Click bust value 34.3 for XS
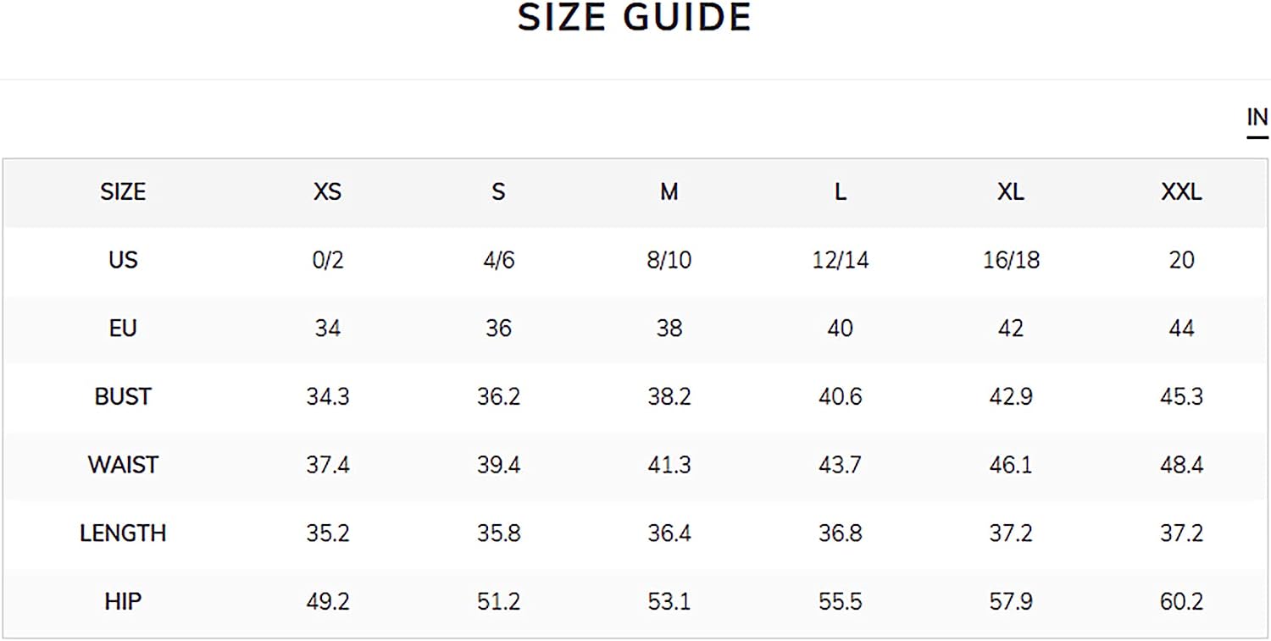This screenshot has height=641, width=1271. point(327,396)
